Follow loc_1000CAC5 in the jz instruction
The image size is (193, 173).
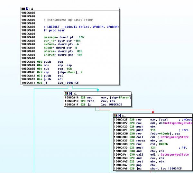click(x=112, y=105)
